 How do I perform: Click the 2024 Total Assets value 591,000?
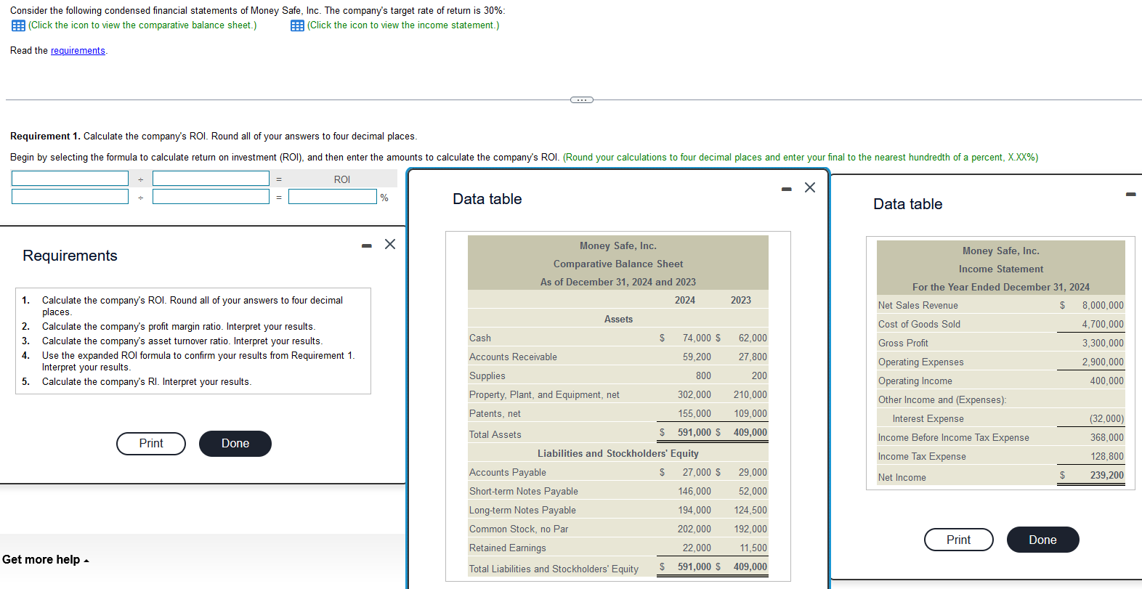point(694,432)
